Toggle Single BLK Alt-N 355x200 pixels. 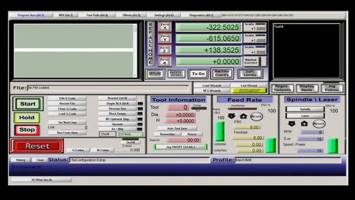(x=117, y=103)
